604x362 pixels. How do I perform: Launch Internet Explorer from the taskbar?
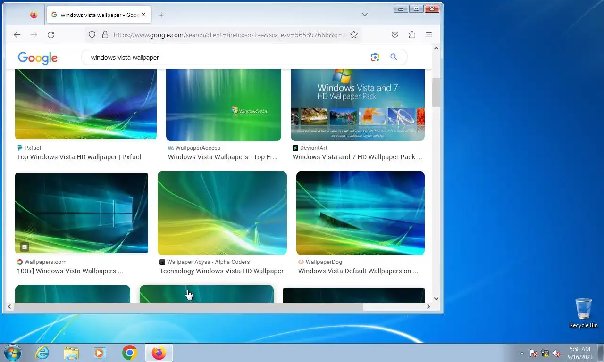42,353
